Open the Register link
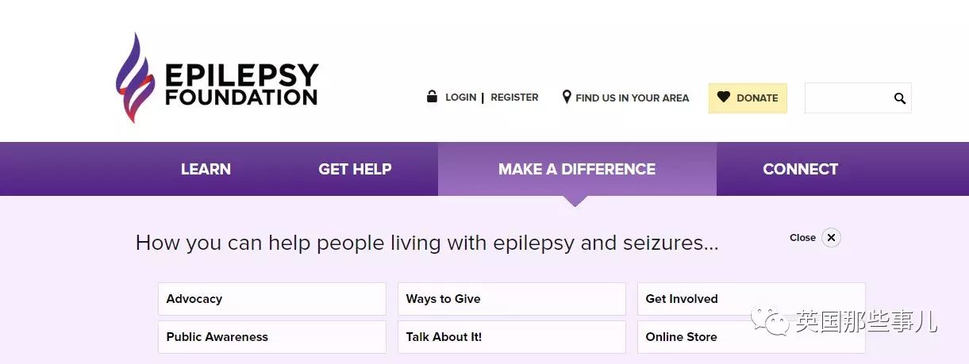The image size is (969, 364). coord(514,98)
